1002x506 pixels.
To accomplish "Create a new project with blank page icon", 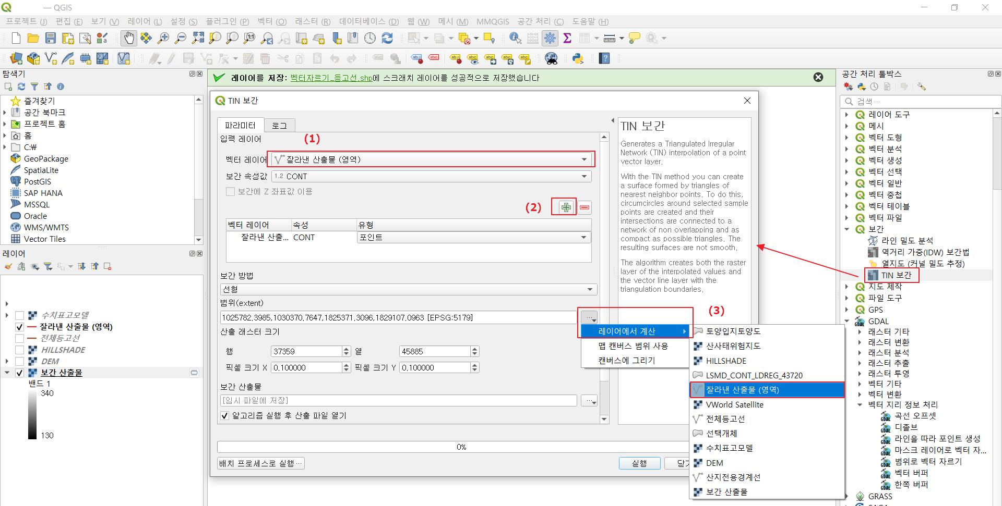I will 16,38.
